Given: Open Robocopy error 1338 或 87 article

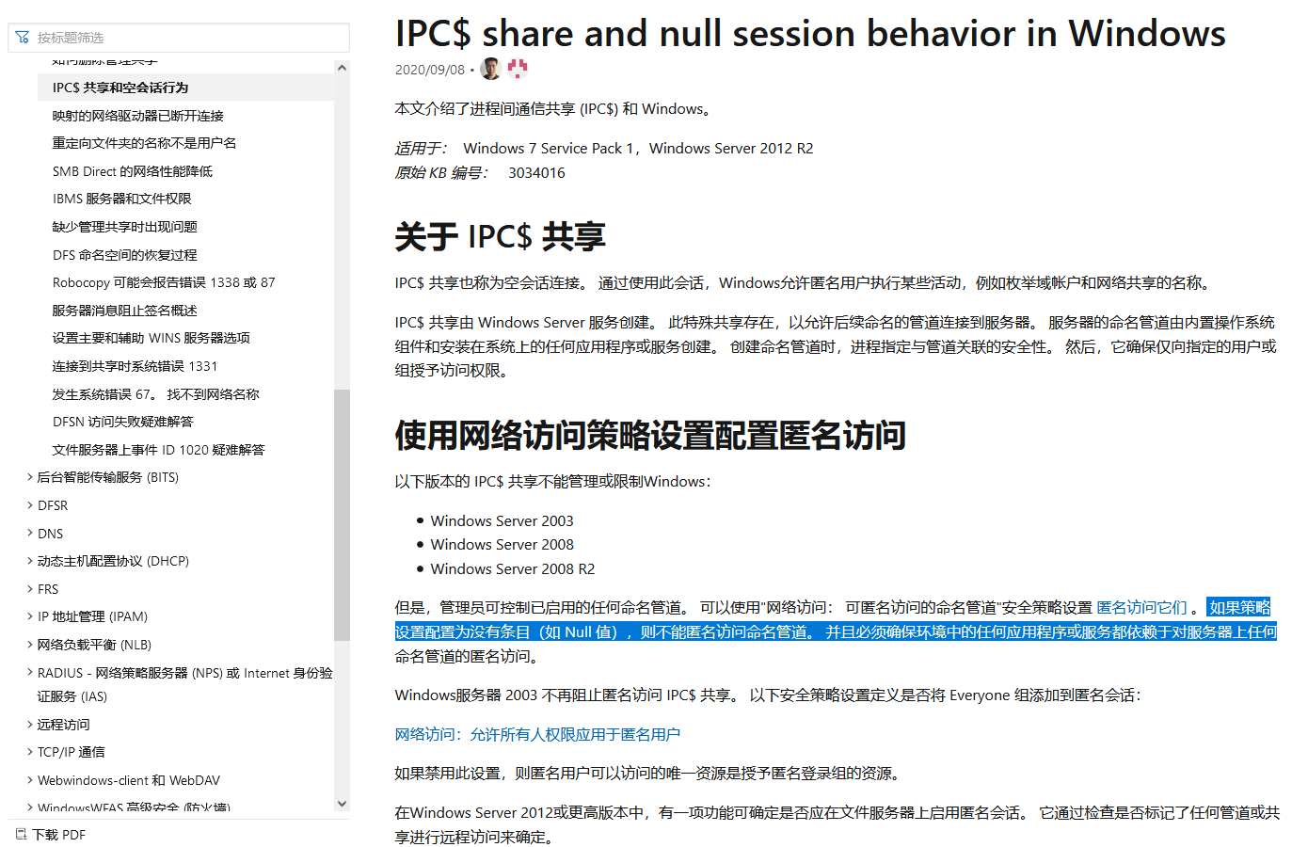Looking at the screenshot, I should (x=164, y=282).
